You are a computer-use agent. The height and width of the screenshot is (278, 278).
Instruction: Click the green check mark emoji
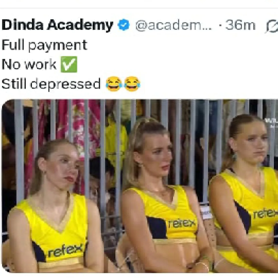69,64
